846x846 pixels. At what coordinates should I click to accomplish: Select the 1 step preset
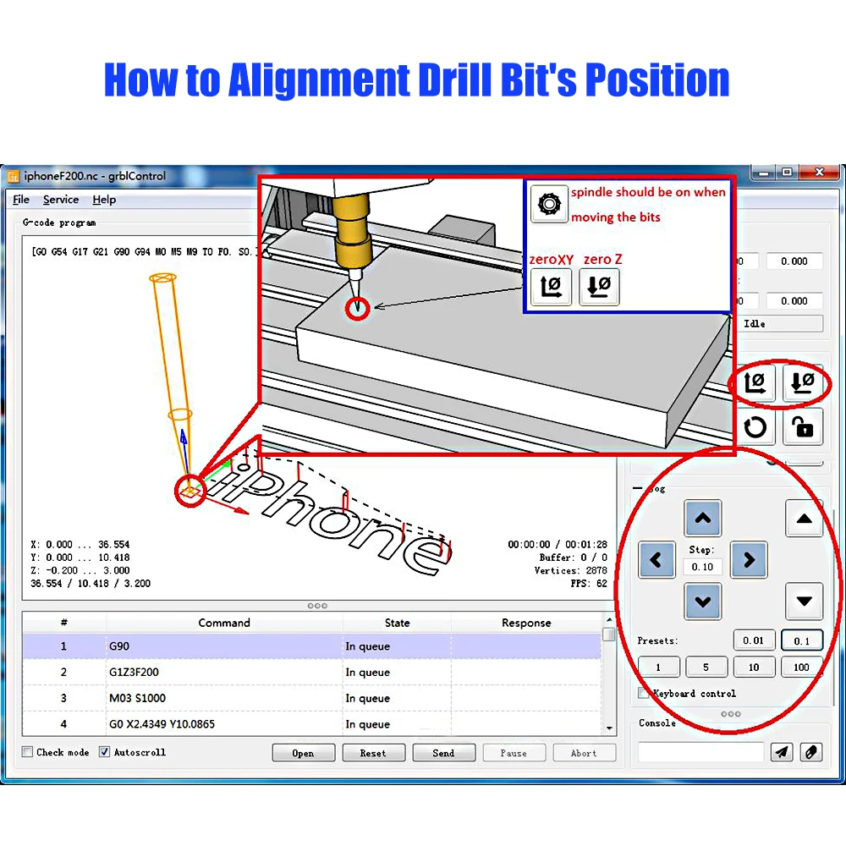pos(658,667)
